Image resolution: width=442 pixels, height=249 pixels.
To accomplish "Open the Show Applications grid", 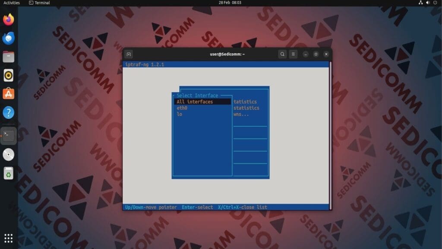I will tap(9, 239).
